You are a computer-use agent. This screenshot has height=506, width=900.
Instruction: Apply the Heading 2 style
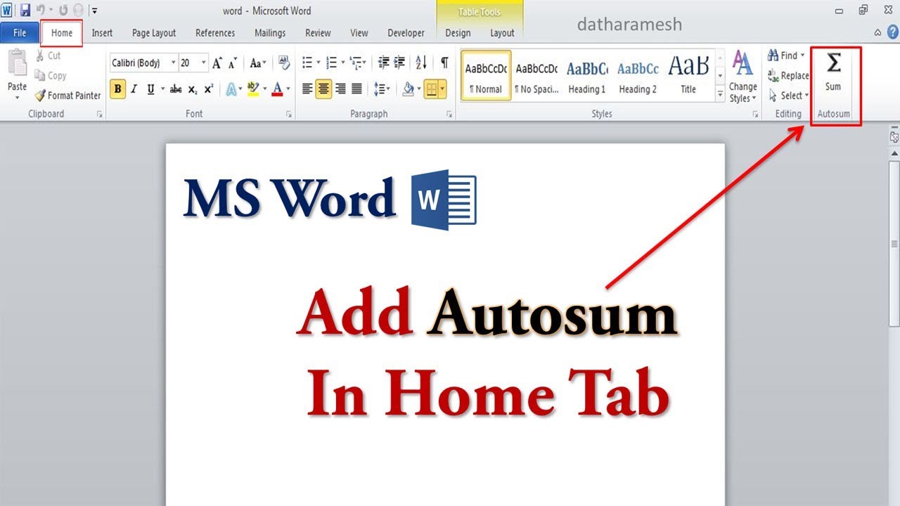click(x=638, y=75)
